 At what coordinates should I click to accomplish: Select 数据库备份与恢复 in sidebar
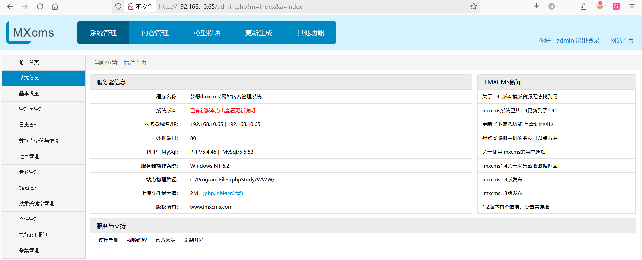pyautogui.click(x=39, y=141)
